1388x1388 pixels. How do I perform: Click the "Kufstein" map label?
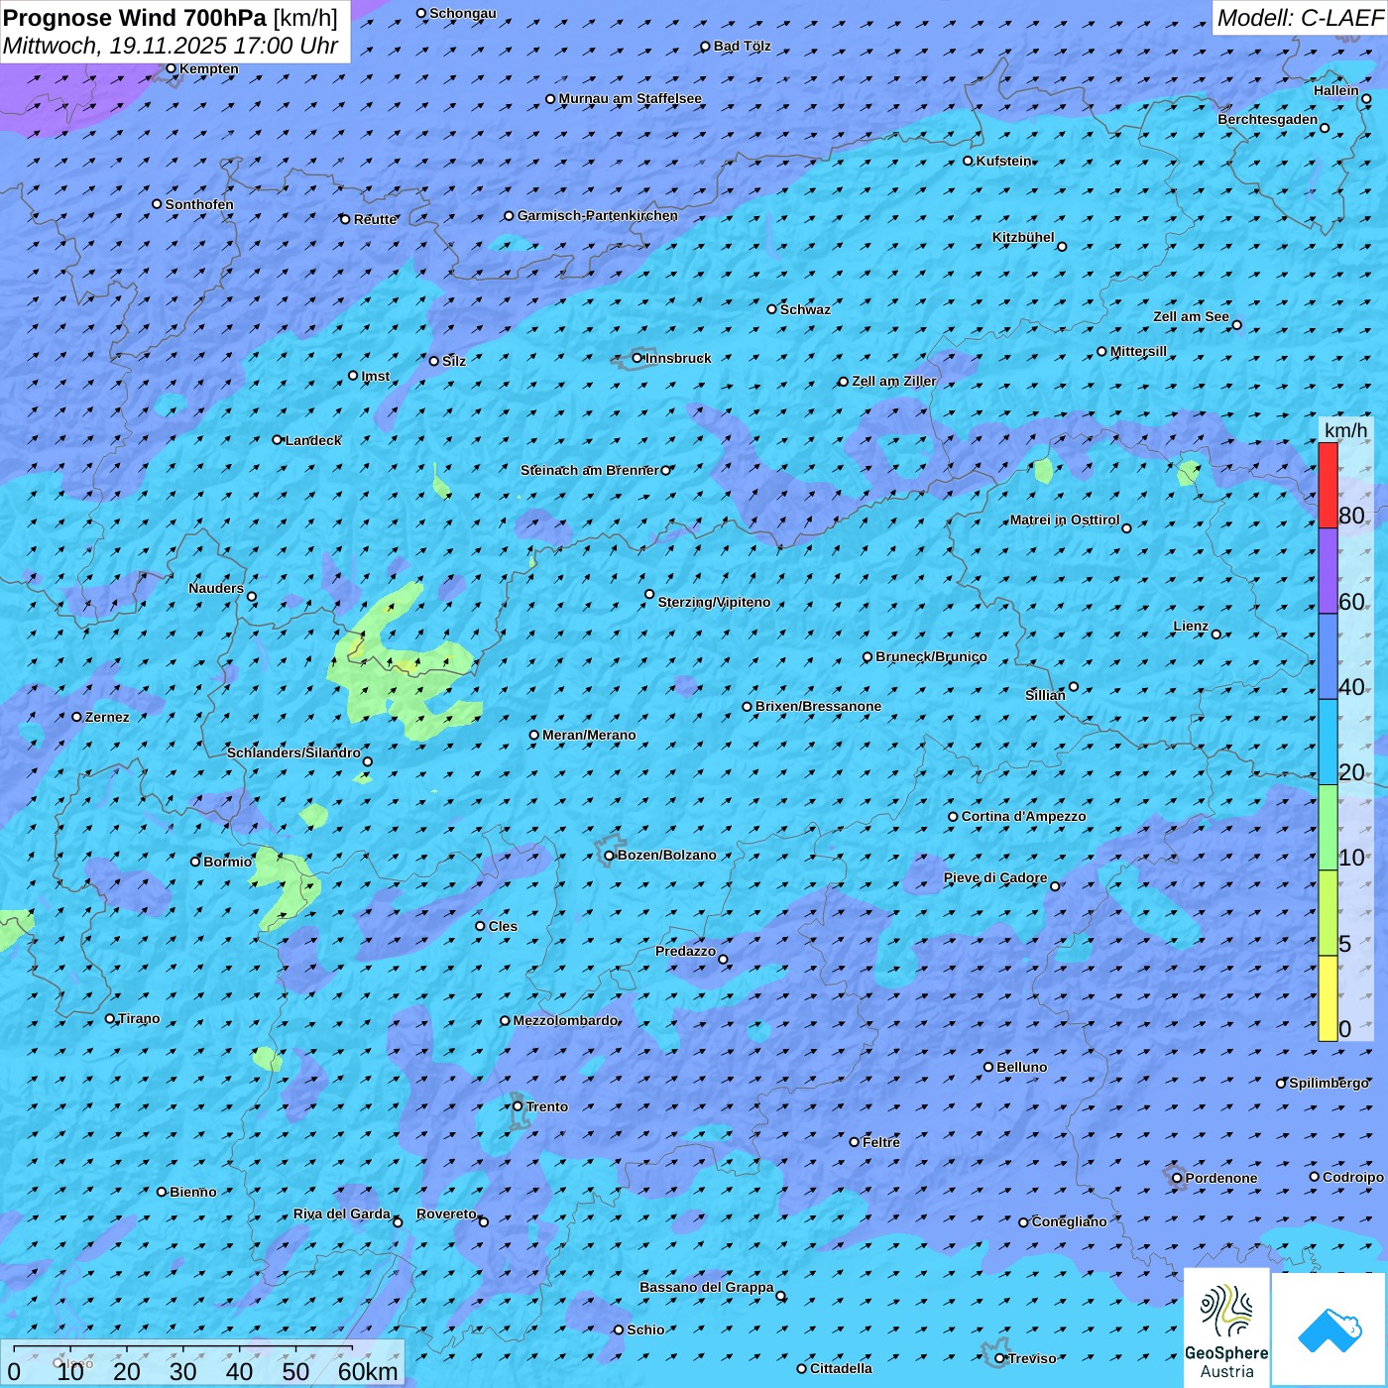[1004, 161]
